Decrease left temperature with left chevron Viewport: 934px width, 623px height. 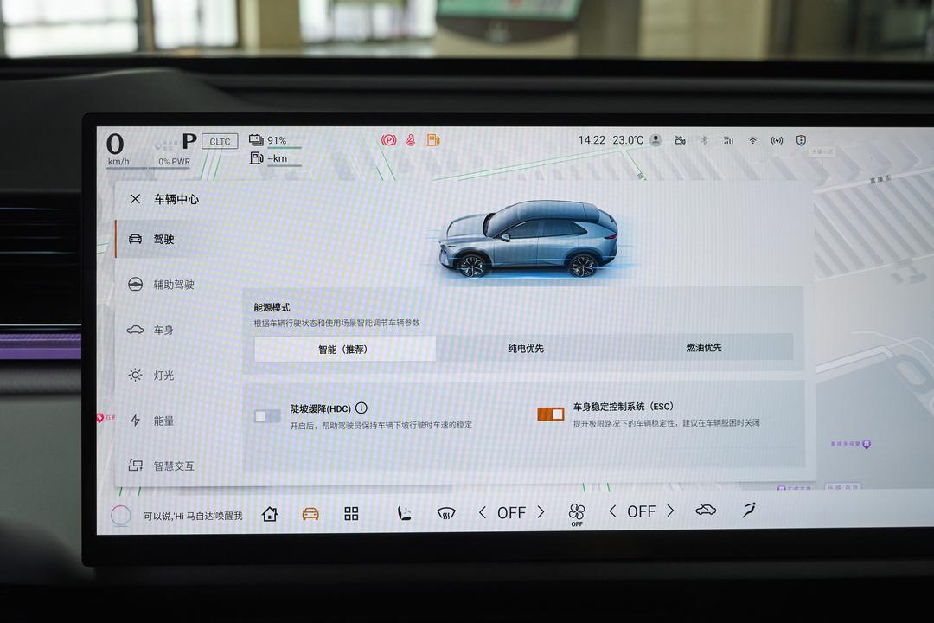(483, 512)
